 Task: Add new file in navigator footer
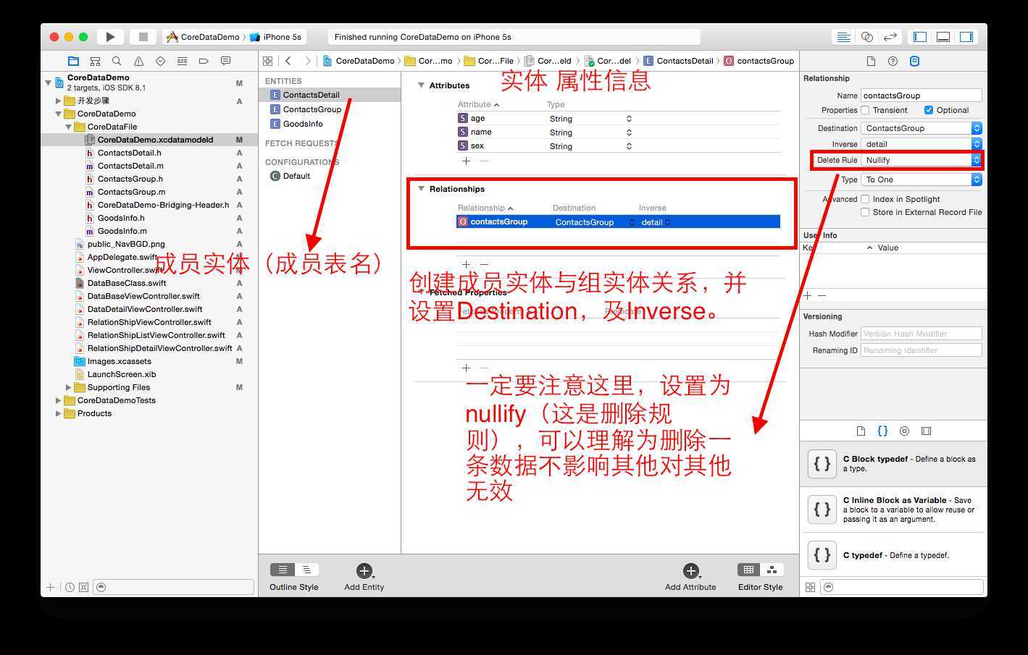coord(50,587)
